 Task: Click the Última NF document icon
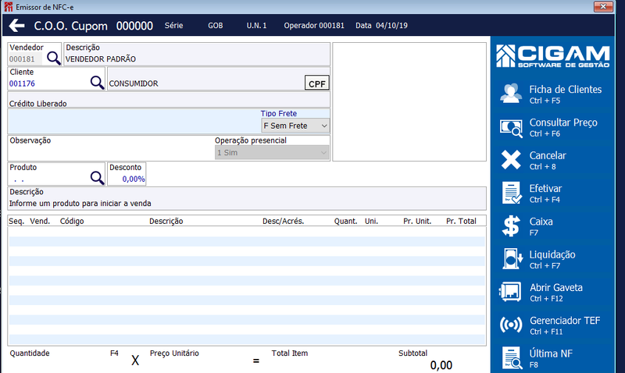(512, 357)
